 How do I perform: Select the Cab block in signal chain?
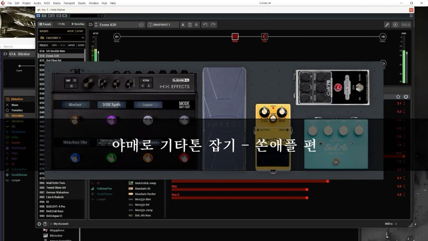click(x=264, y=36)
